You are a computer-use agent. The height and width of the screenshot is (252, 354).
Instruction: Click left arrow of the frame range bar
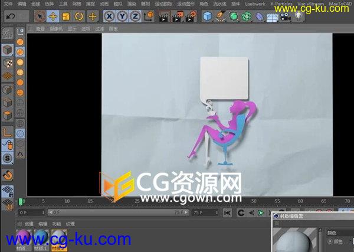pyautogui.click(x=50, y=212)
